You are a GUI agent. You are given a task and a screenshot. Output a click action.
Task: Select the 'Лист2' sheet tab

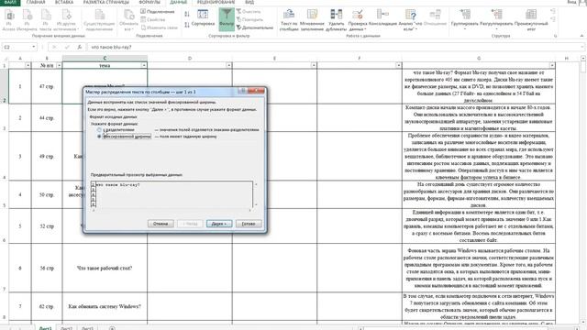pos(66,328)
